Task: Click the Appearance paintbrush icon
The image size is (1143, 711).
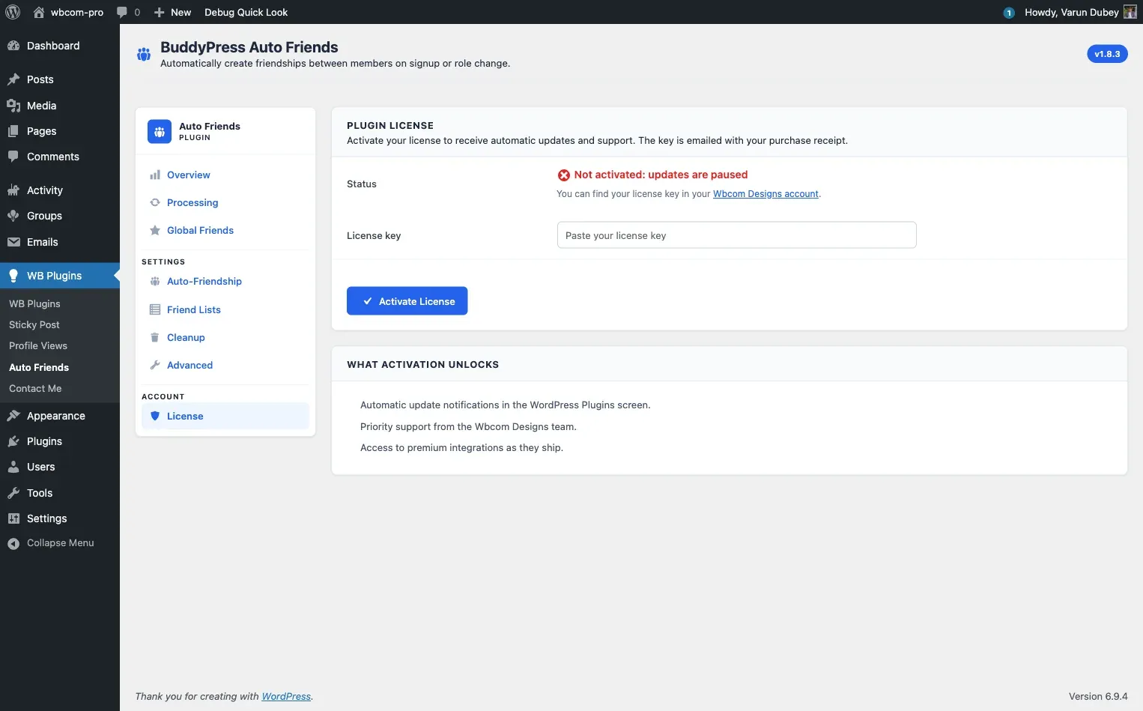Action: pyautogui.click(x=13, y=416)
